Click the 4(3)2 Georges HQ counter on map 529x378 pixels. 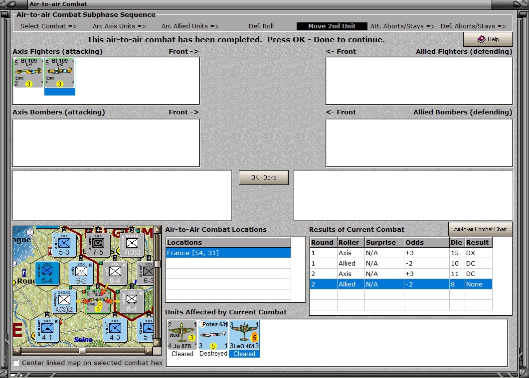point(64,301)
